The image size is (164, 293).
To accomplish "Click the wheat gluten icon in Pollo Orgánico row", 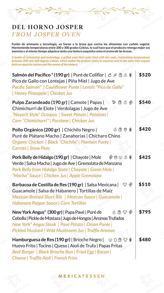I will click(130, 129).
